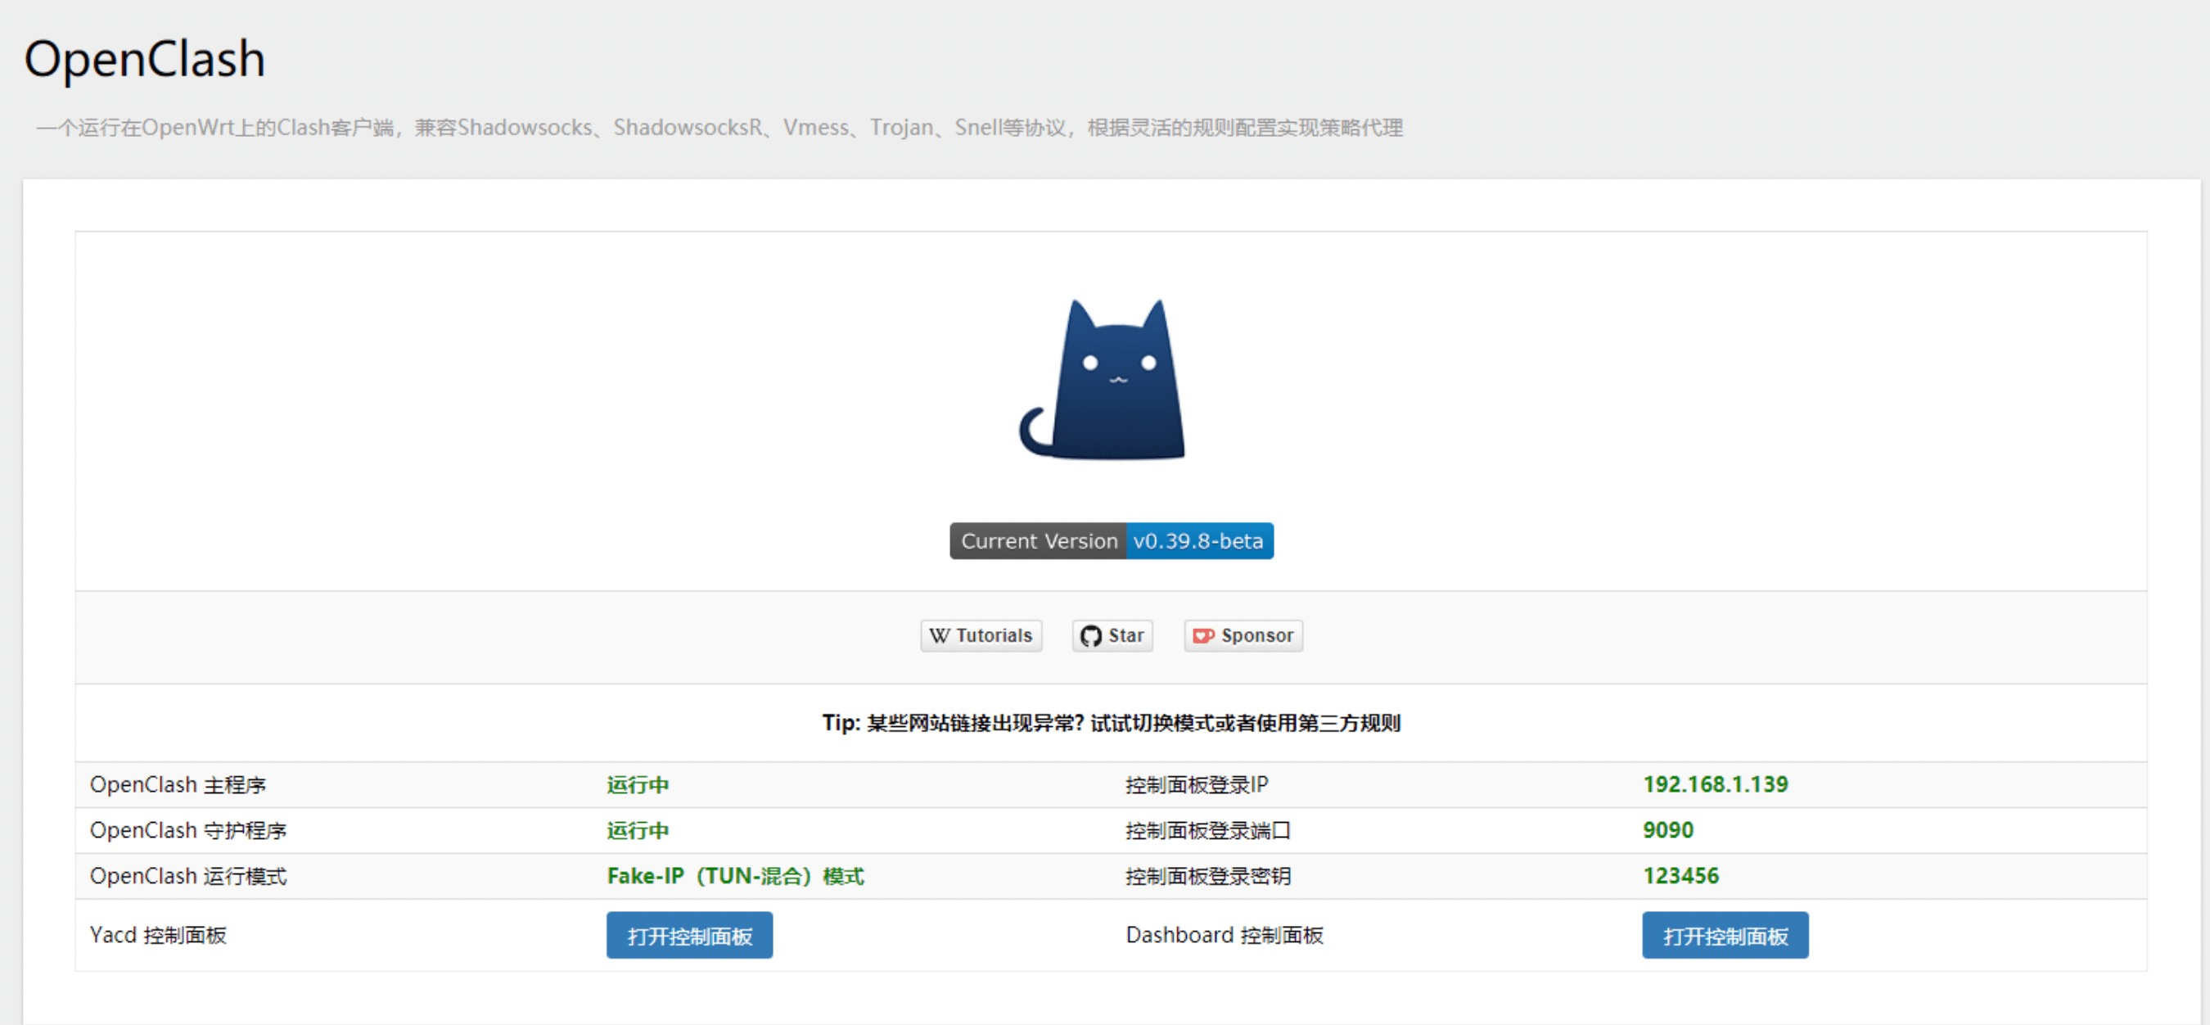Click the OpenClash page heading
The width and height of the screenshot is (2210, 1025).
coord(144,59)
